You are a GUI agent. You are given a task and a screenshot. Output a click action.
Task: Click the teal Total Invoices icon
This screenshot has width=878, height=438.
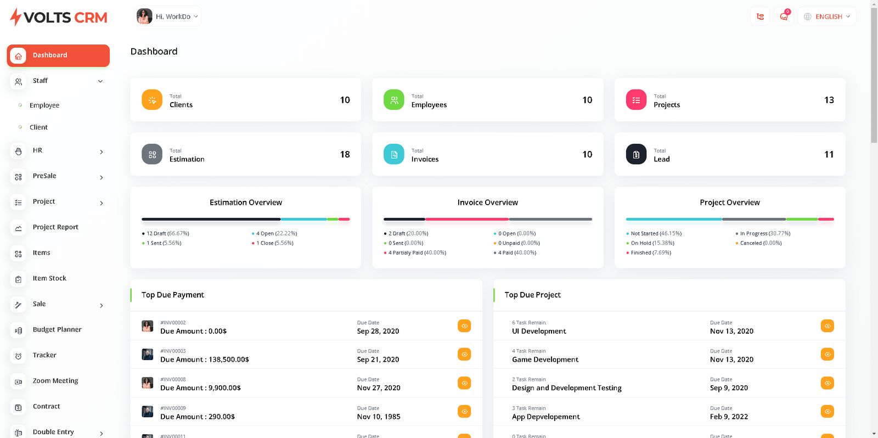[x=394, y=154]
